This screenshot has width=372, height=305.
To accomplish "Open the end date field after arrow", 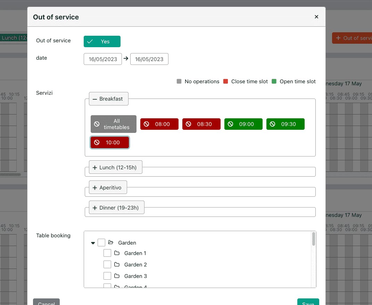I will pyautogui.click(x=149, y=59).
